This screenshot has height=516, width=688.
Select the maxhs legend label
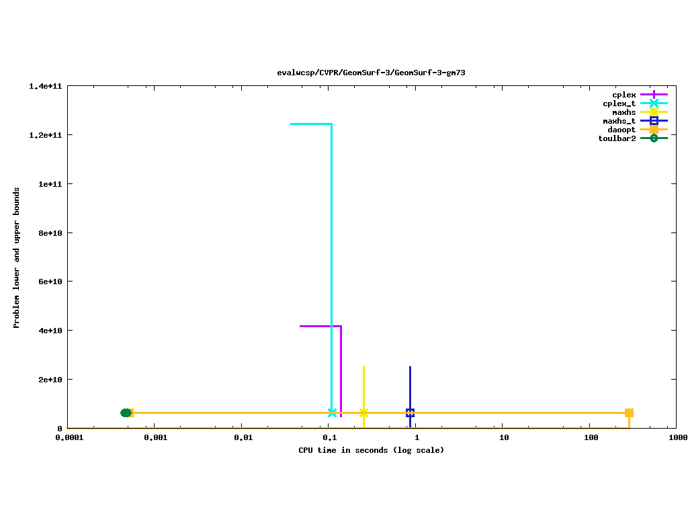pos(623,112)
